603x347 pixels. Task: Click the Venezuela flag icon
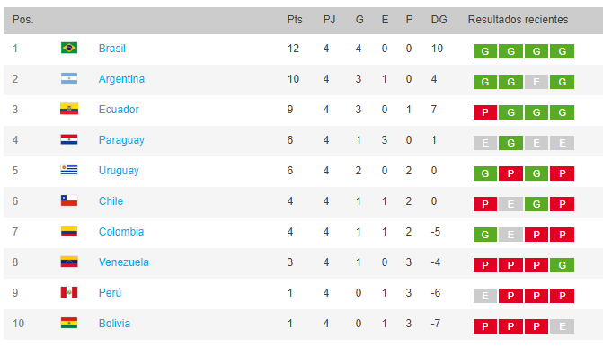69,262
